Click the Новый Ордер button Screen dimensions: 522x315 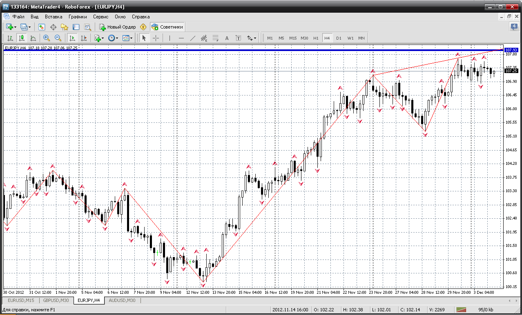(x=117, y=27)
